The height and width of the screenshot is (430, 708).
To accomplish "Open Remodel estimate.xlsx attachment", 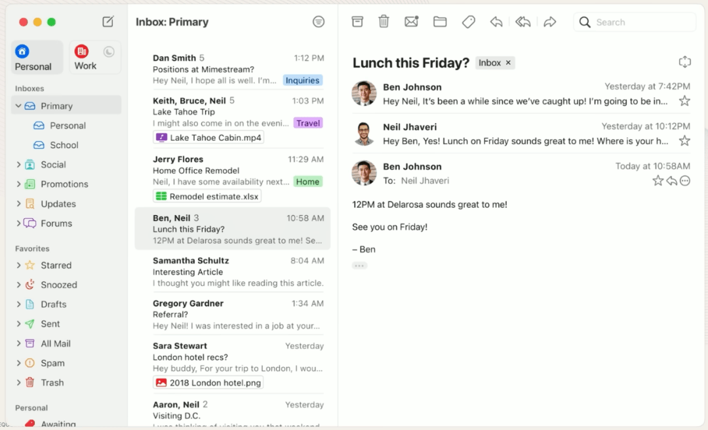I will pyautogui.click(x=207, y=196).
